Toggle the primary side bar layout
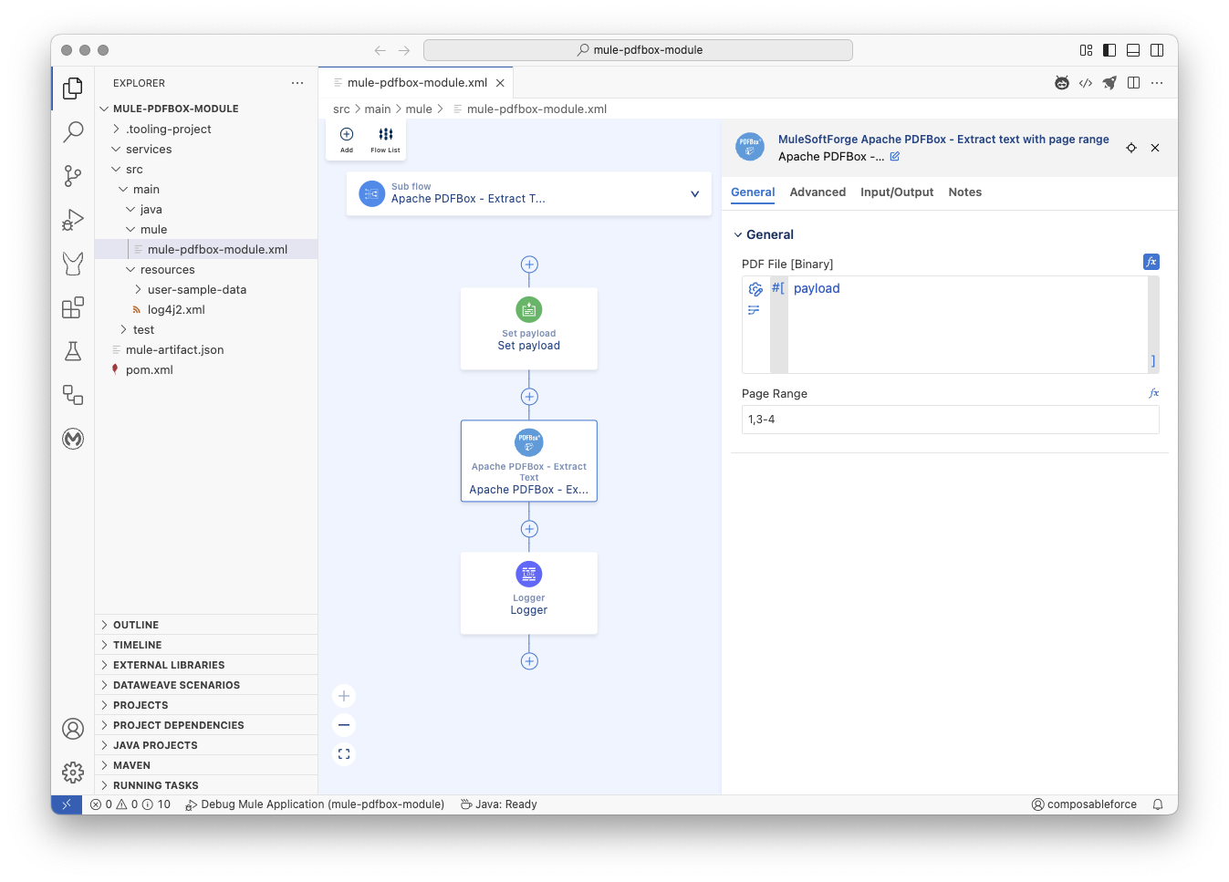 [1109, 50]
